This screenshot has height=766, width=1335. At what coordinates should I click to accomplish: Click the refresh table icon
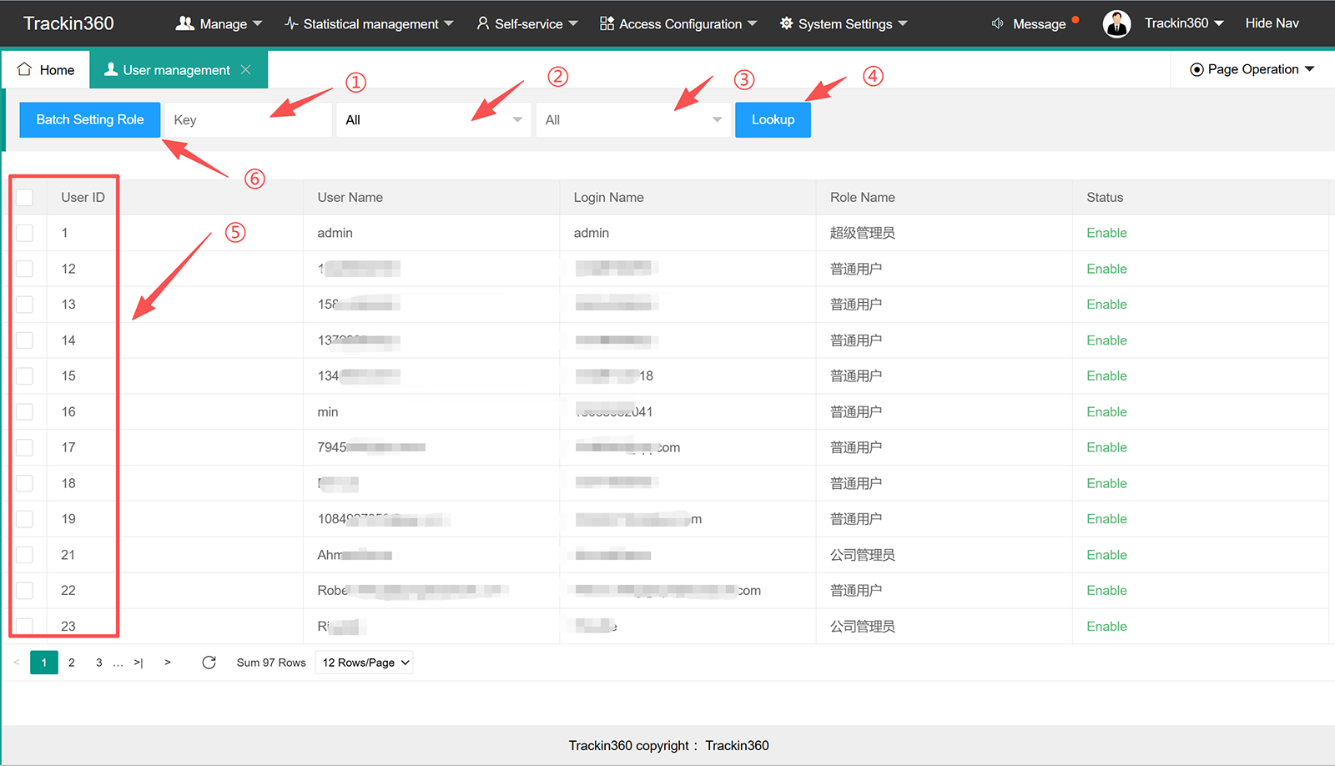click(x=209, y=663)
